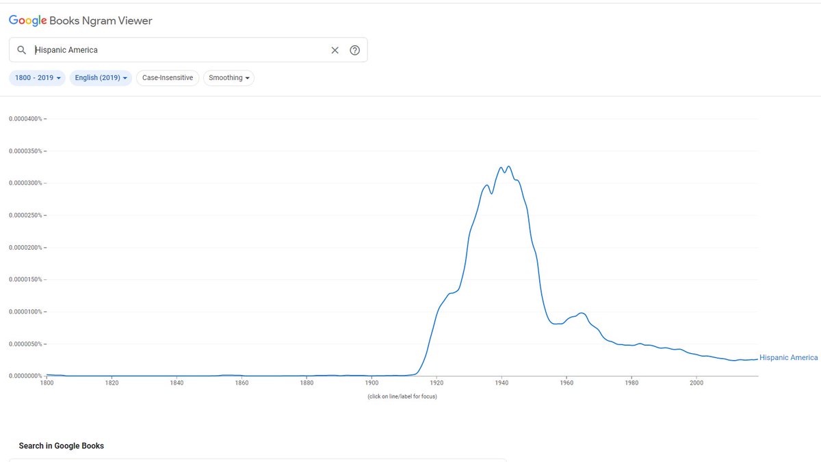Open the Smoothing dropdown
The image size is (821, 462).
pos(229,78)
